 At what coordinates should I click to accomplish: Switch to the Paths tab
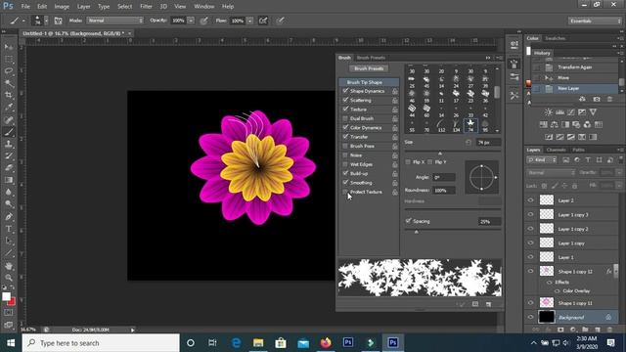pos(578,150)
